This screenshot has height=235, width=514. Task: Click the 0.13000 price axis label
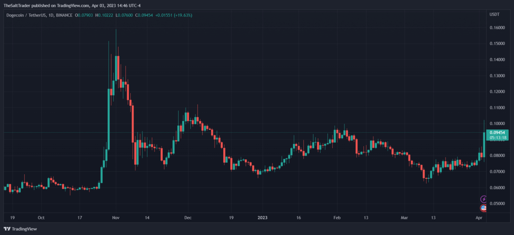point(497,76)
